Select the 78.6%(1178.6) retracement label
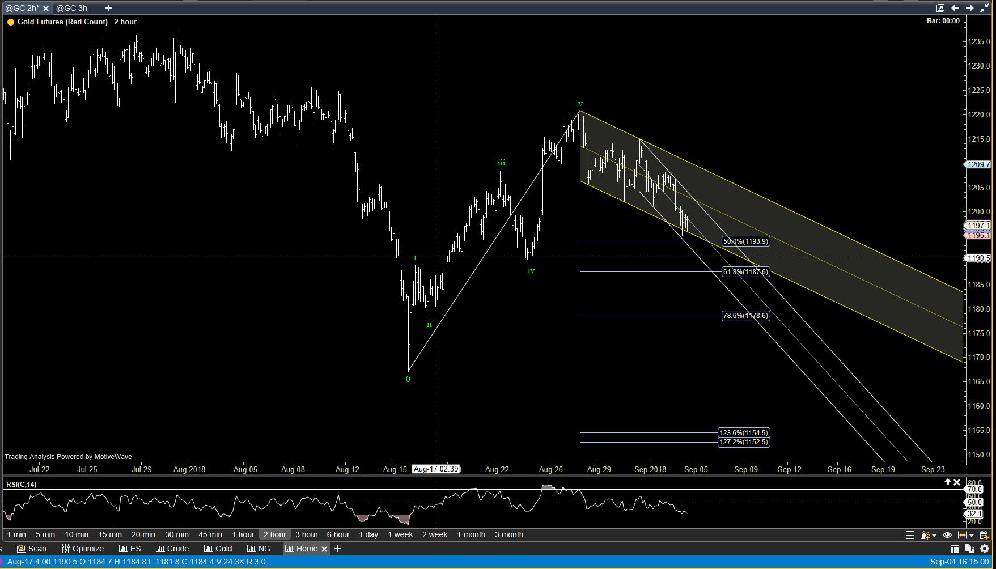Screen dimensions: 996x569 pyautogui.click(x=745, y=316)
